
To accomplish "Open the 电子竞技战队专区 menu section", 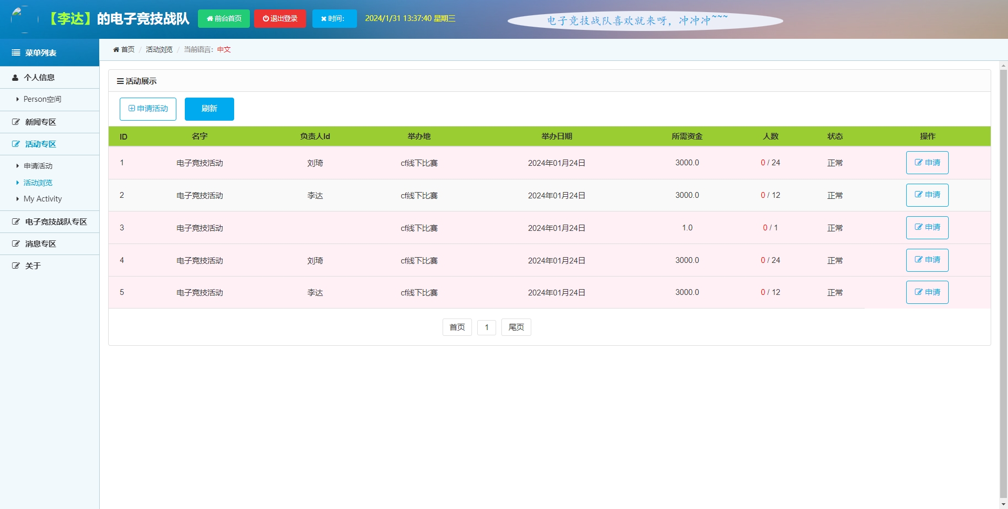I will pyautogui.click(x=49, y=221).
